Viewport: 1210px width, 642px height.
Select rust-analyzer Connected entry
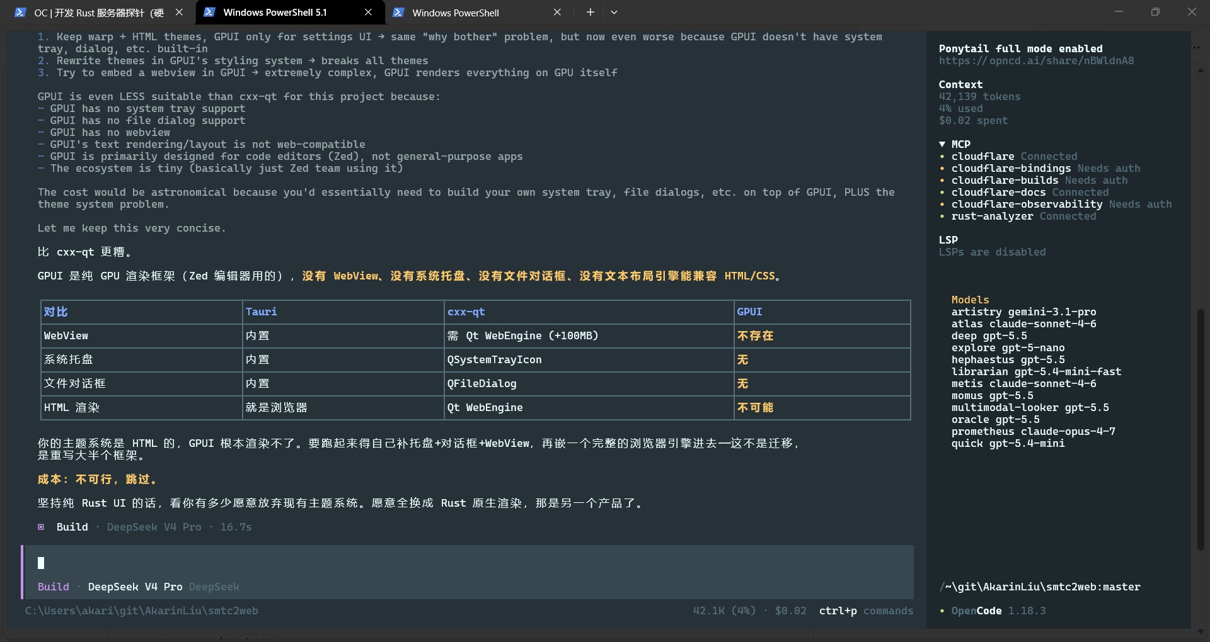pos(1017,217)
